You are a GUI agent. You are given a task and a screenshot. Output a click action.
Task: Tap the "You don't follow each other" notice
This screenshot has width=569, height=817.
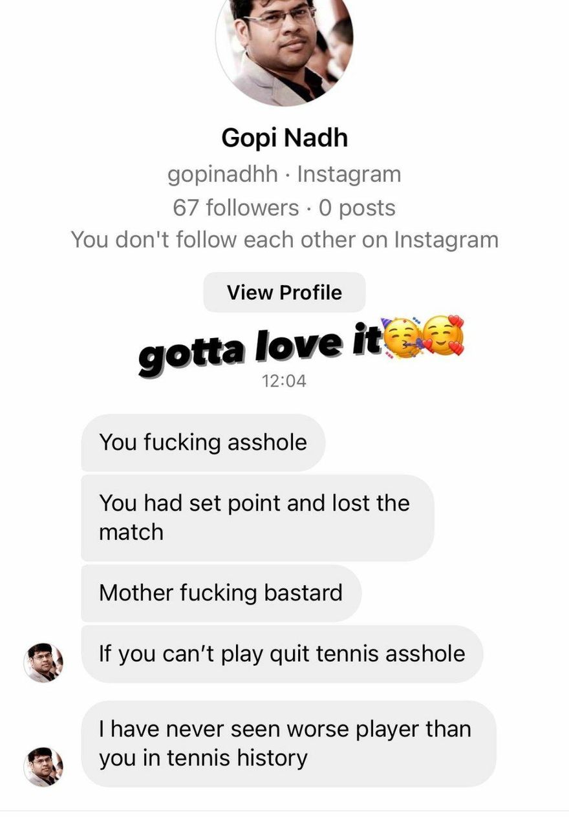pos(284,240)
